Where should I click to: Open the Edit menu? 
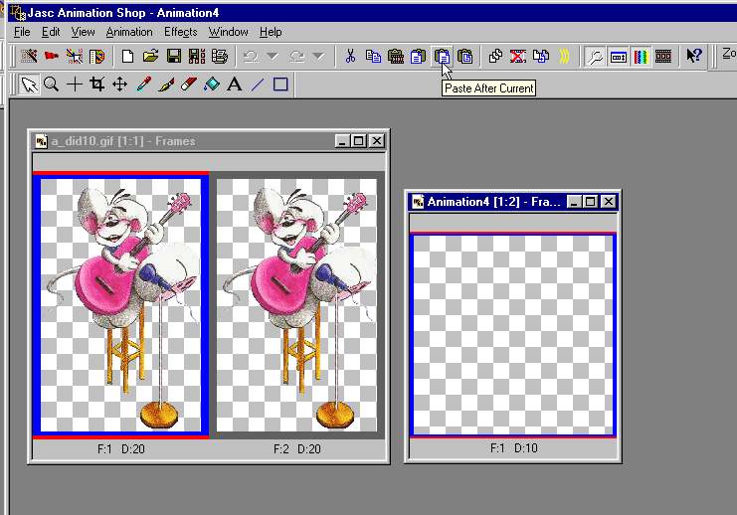tap(51, 32)
